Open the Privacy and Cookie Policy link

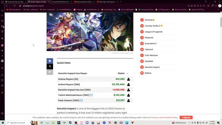(x=164, y=117)
